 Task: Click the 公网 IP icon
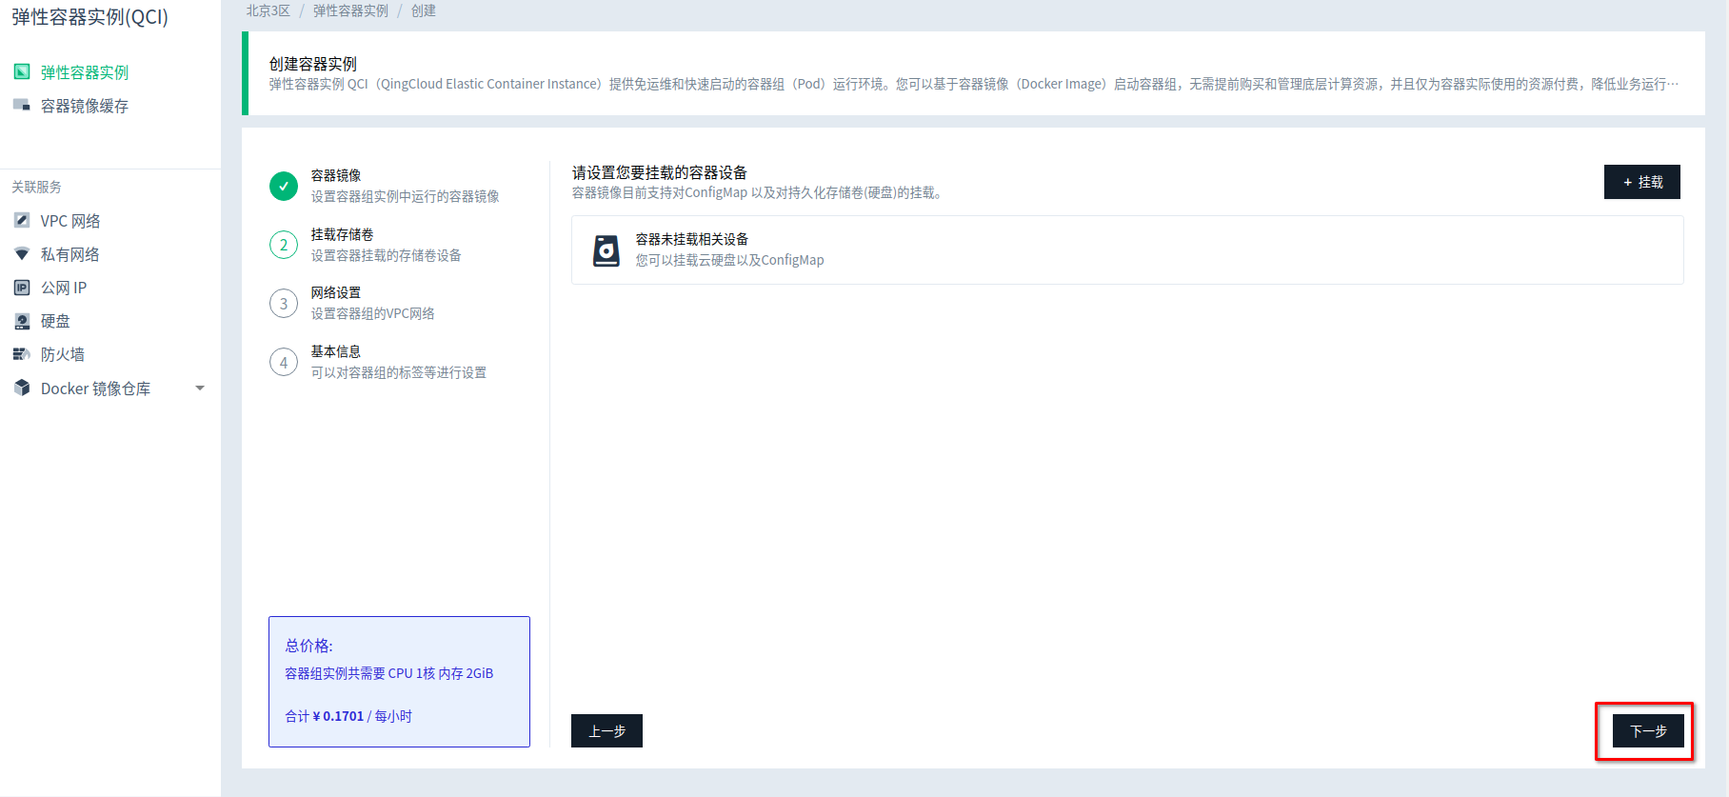pos(22,288)
